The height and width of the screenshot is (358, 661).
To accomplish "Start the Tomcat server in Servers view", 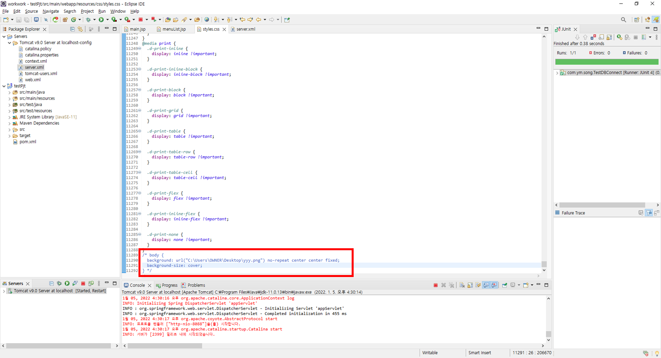I will [67, 283].
